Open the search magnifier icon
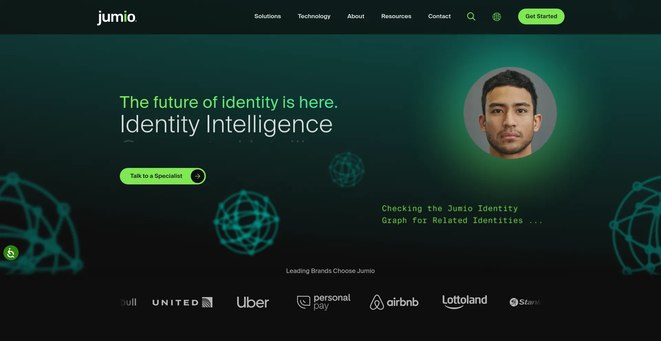The image size is (661, 341). tap(471, 16)
